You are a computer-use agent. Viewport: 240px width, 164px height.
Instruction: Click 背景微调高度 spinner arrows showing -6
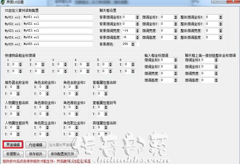[138, 37]
